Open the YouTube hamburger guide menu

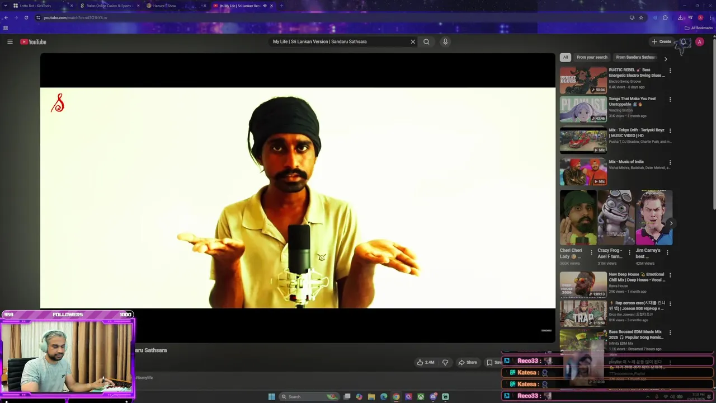[x=10, y=42]
